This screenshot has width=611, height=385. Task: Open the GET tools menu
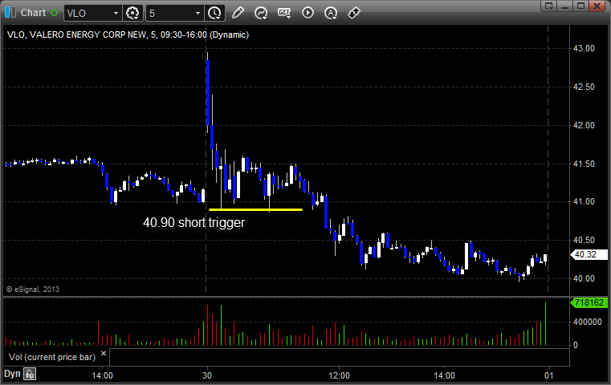pos(284,13)
